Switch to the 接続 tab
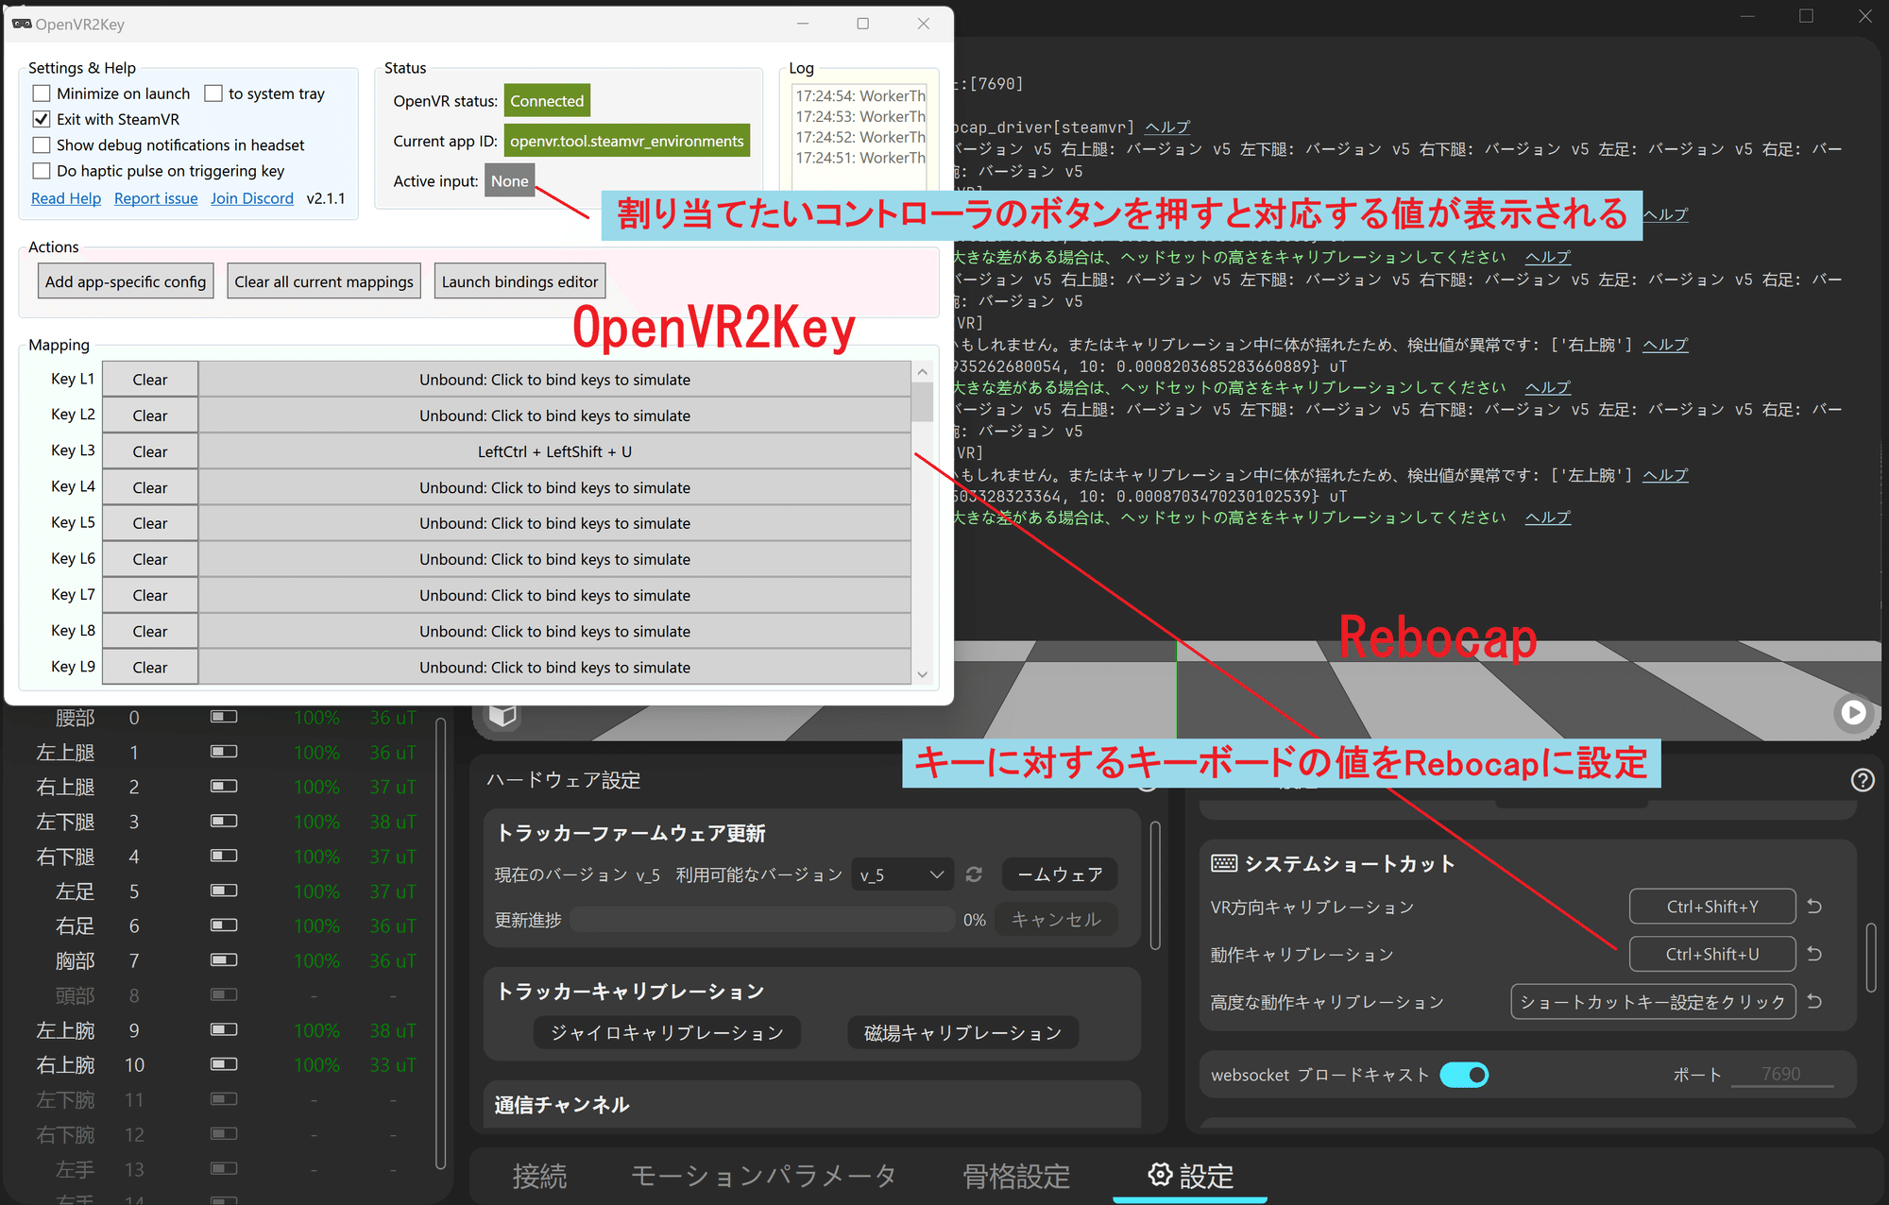This screenshot has height=1205, width=1889. (x=541, y=1175)
